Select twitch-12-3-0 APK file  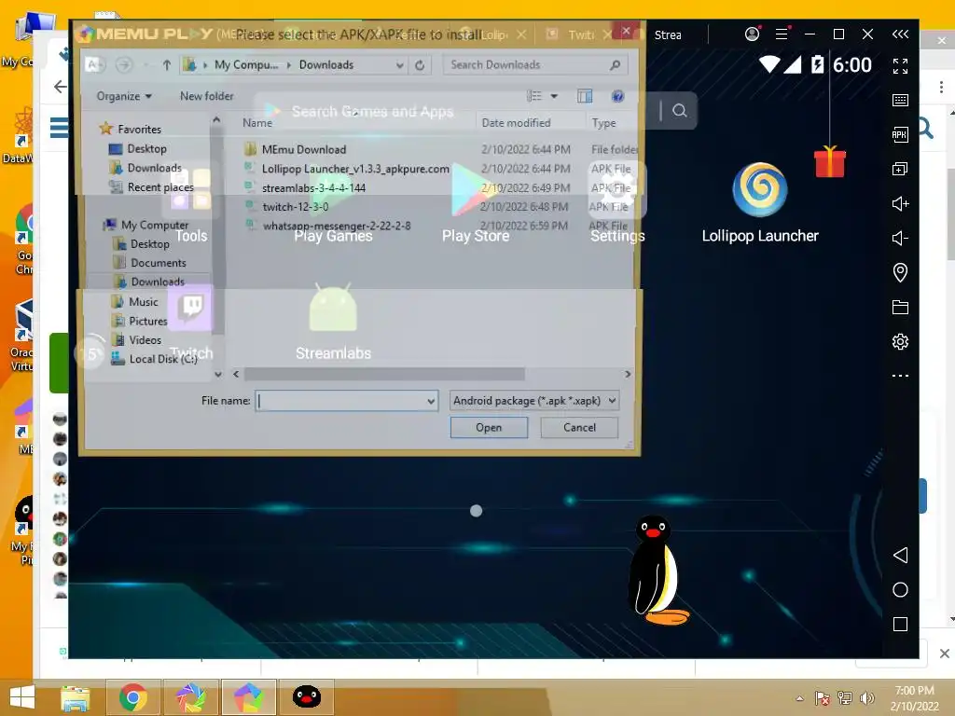tap(295, 207)
